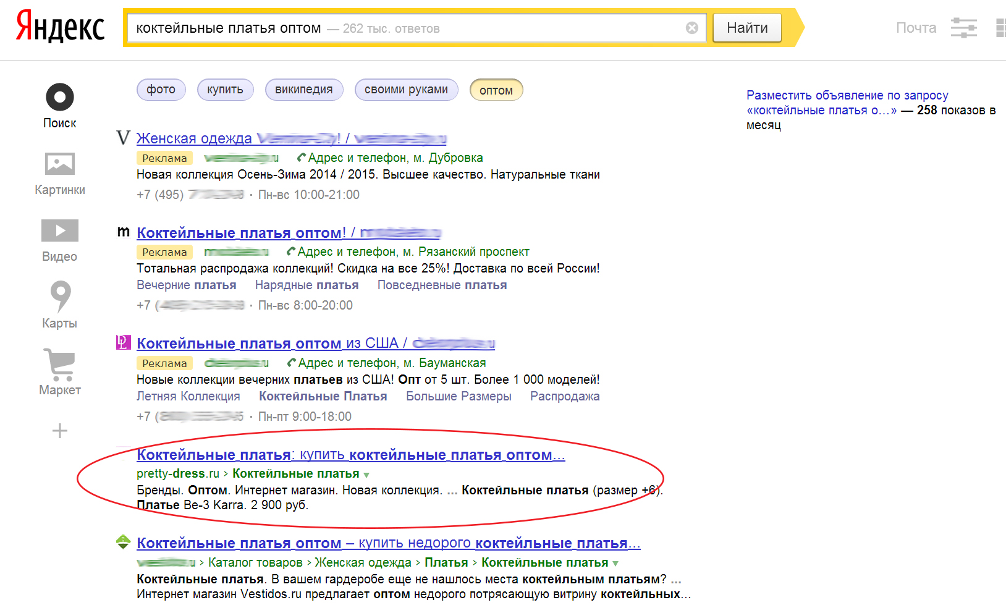
Task: Click the Найти search button
Action: 747,28
